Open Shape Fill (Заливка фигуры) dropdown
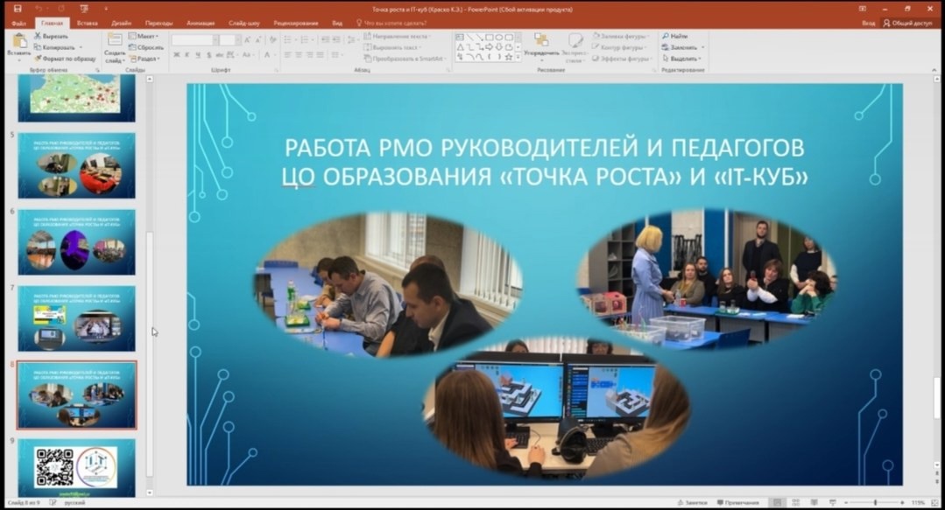Viewport: 945px width, 510px height. coord(620,36)
